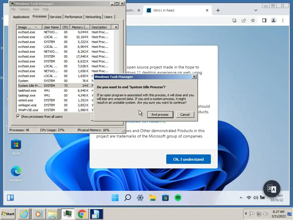Click the Chrome share page icon
This screenshot has width=293, height=220.
[244, 20]
